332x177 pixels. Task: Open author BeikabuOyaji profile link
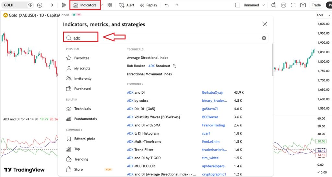coord(212,92)
